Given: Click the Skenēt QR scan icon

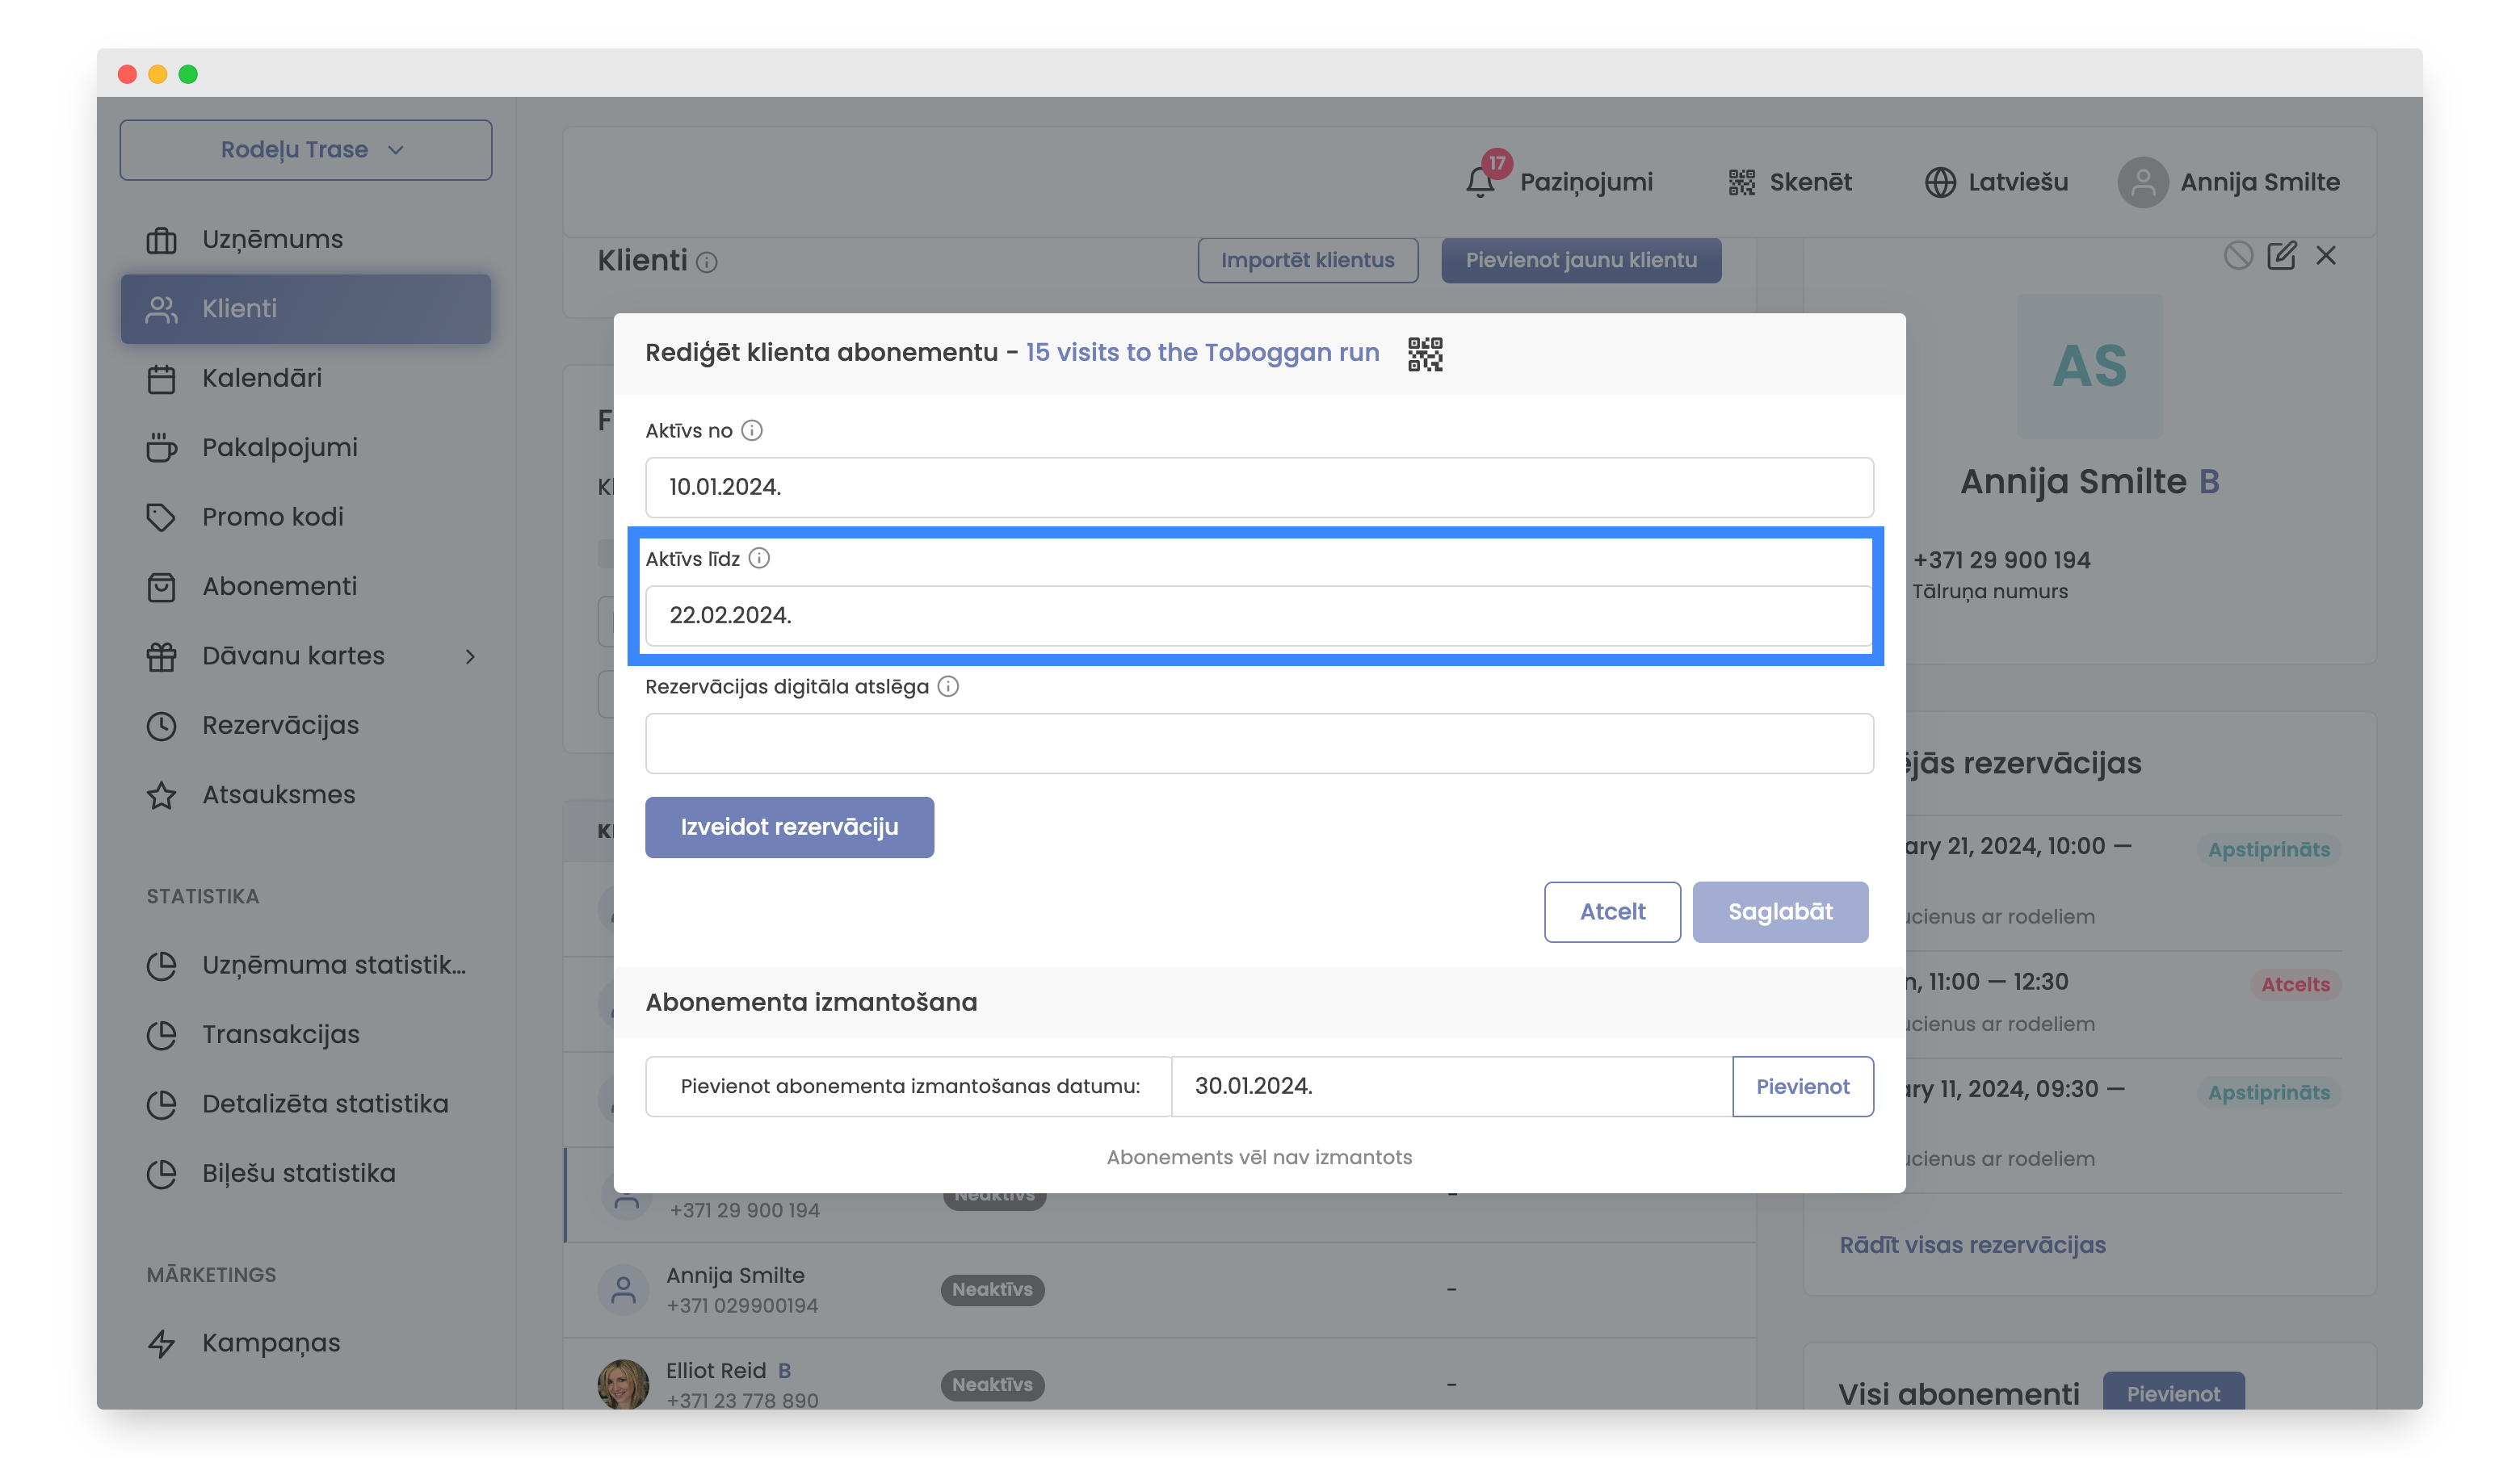Looking at the screenshot, I should (x=1741, y=182).
